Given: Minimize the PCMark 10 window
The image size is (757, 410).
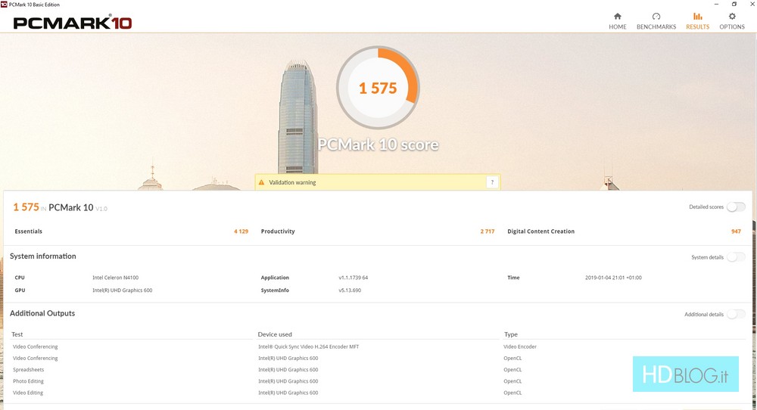Looking at the screenshot, I should 715,5.
